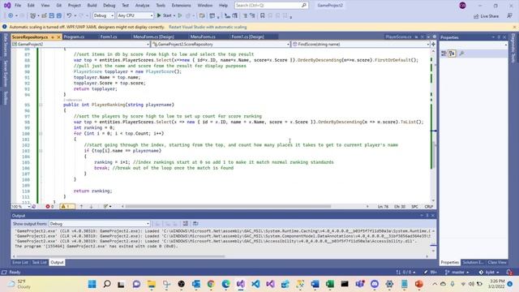Image resolution: width=519 pixels, height=292 pixels.
Task: Click Start Without Debugging play icon
Action: point(180,15)
